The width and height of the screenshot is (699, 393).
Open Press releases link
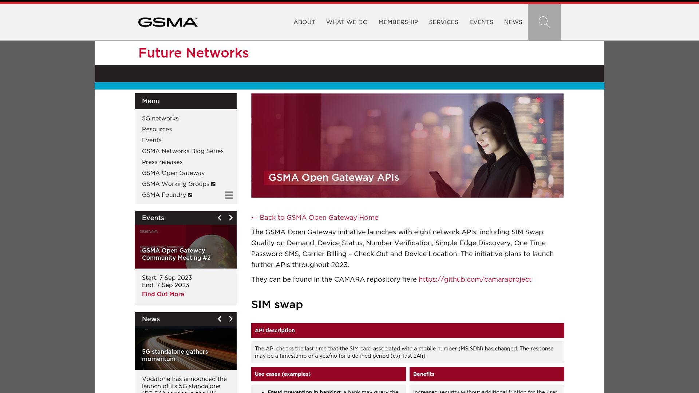pos(162,162)
